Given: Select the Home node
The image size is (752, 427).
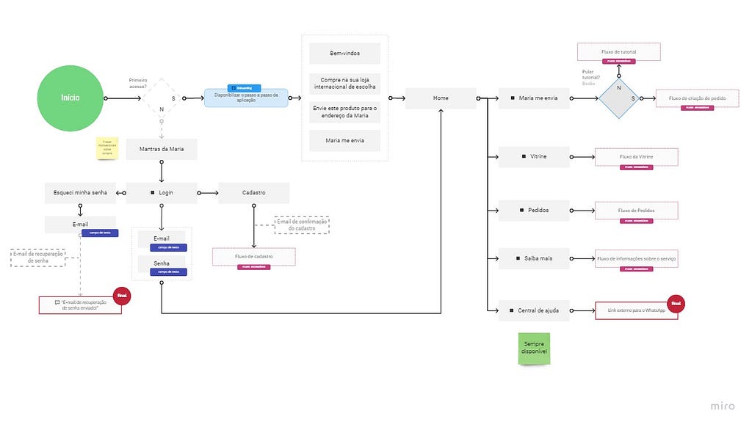Looking at the screenshot, I should tap(441, 98).
